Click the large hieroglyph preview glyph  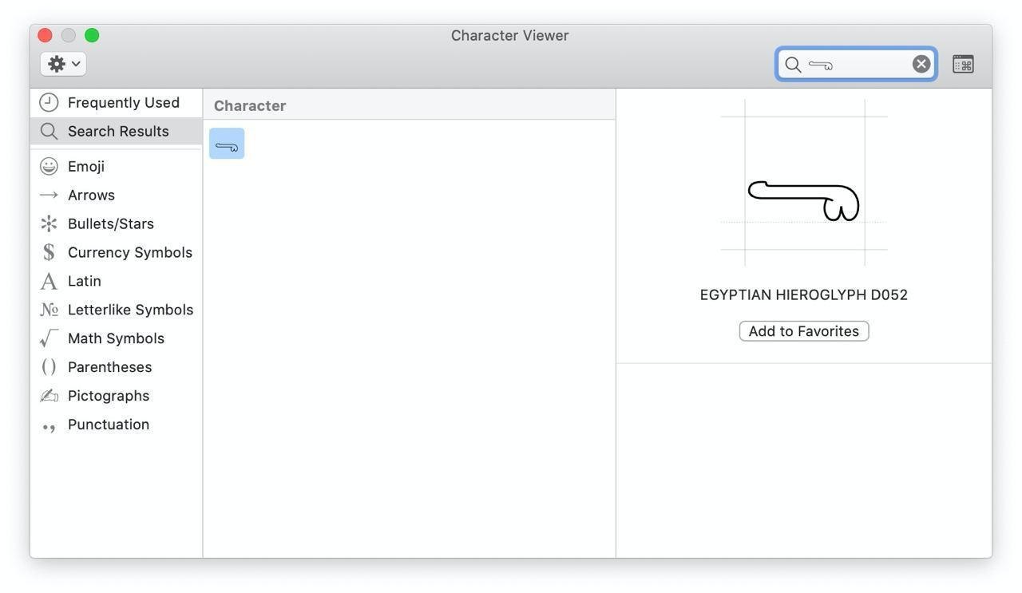click(x=803, y=201)
